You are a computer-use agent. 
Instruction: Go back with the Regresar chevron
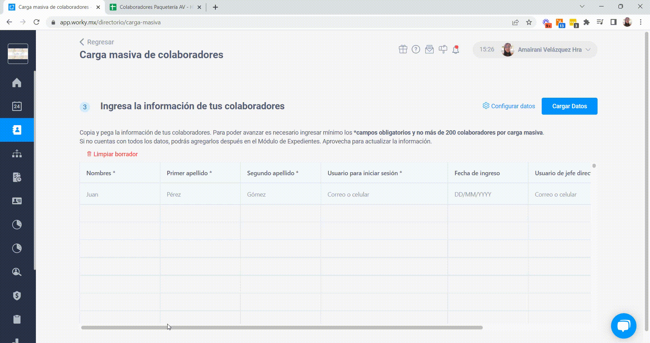click(82, 42)
